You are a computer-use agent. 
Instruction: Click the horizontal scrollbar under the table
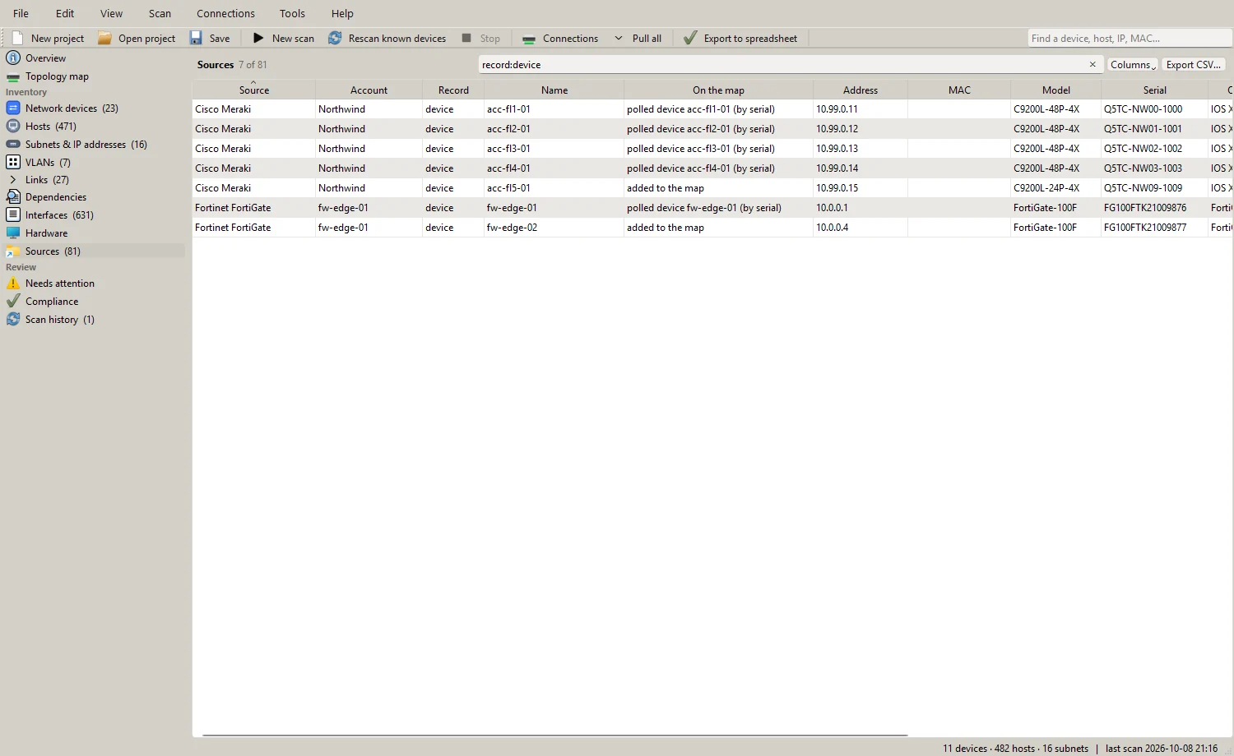555,735
